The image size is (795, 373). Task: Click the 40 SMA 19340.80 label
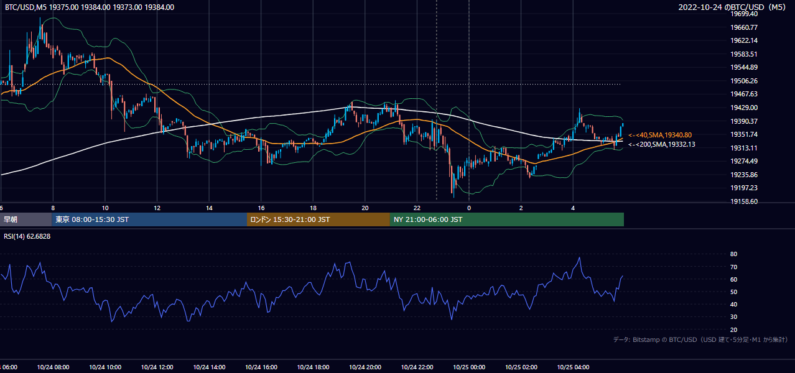(660, 135)
